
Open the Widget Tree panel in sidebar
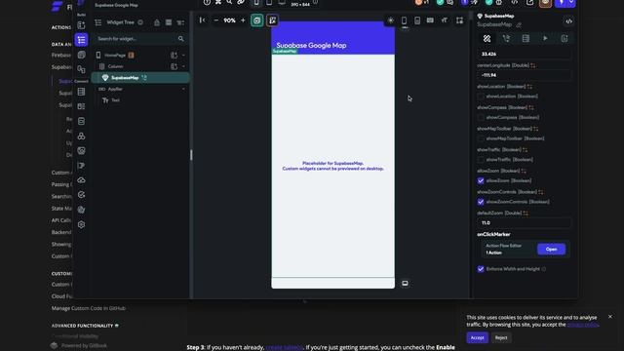81,40
